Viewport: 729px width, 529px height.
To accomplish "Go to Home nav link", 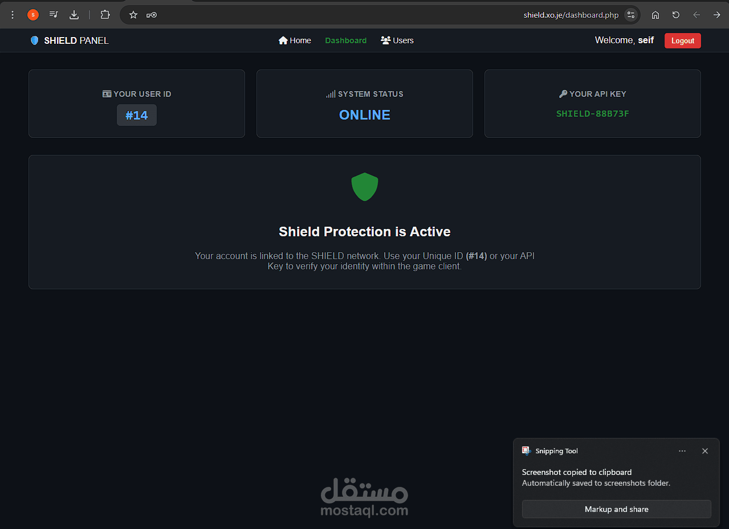I will click(295, 40).
